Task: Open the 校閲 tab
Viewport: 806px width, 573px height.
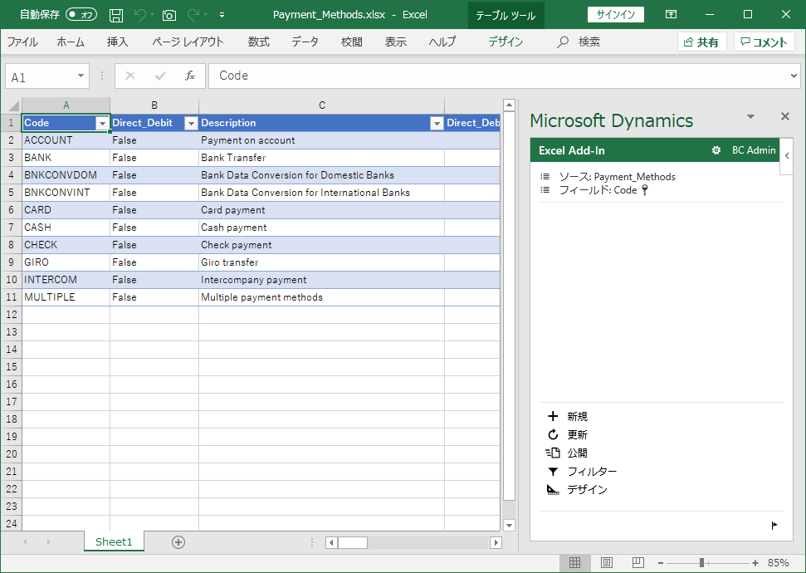Action: [352, 42]
